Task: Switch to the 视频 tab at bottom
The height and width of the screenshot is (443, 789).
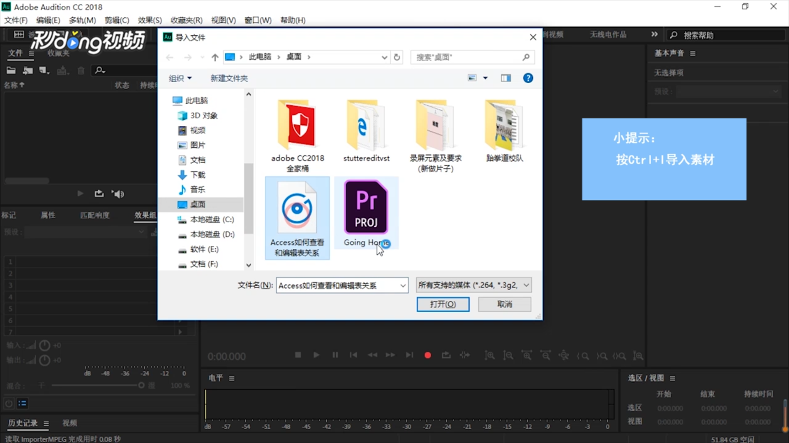Action: (69, 423)
